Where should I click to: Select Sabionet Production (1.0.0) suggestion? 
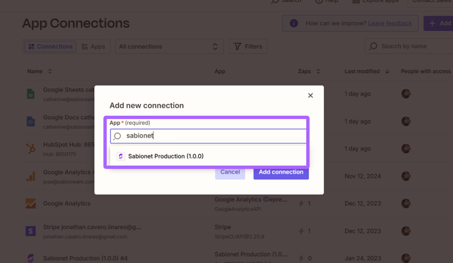pyautogui.click(x=208, y=156)
